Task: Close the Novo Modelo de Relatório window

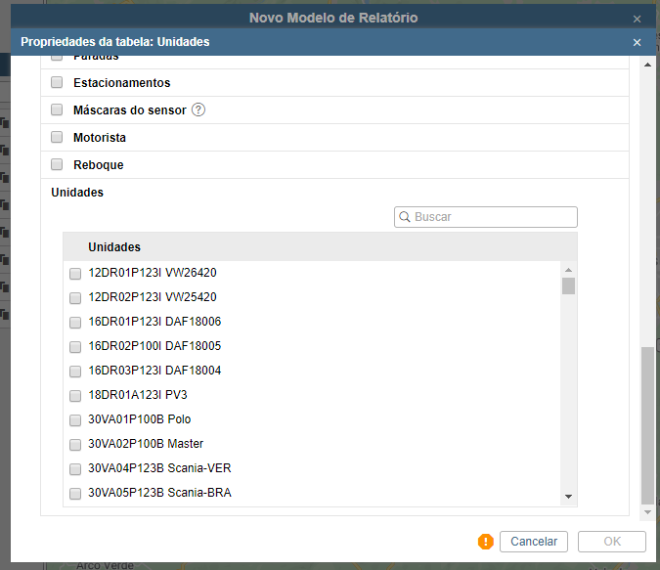Action: [638, 19]
